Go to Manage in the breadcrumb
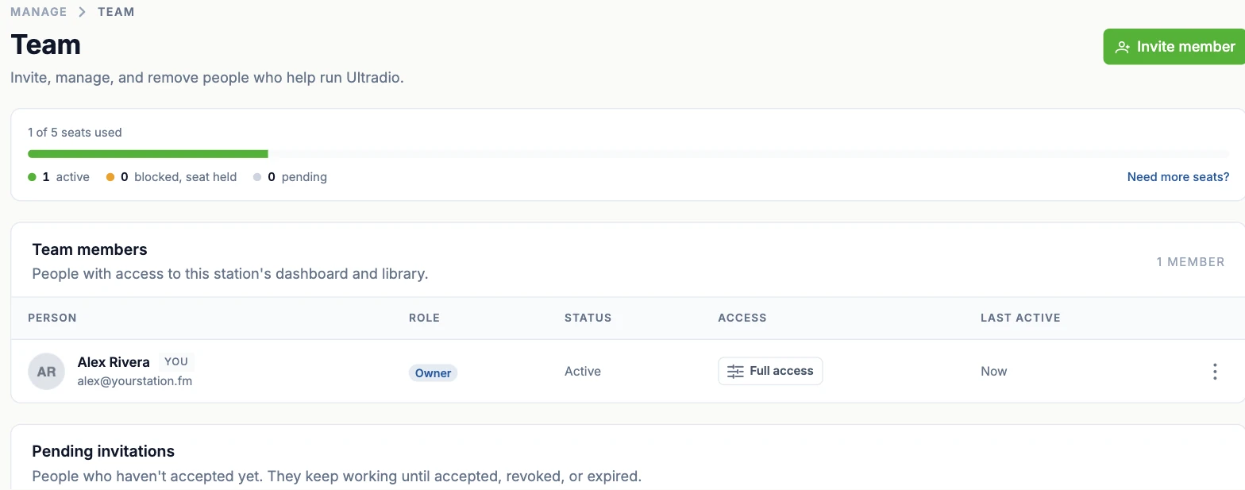Screen dimensions: 1245x490 point(39,12)
